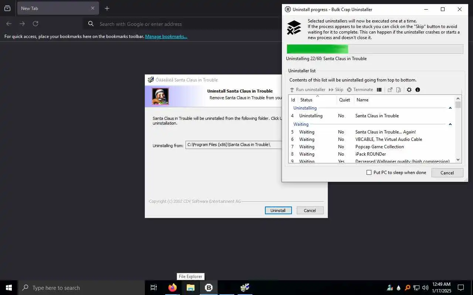Click the list view icon in uninstaller toolbar
This screenshot has height=295, width=473.
tap(379, 90)
